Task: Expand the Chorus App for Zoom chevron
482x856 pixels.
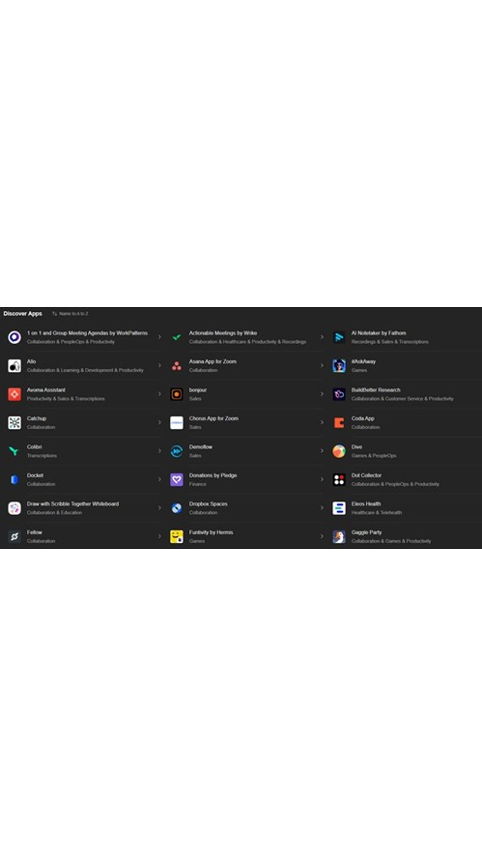Action: click(322, 422)
